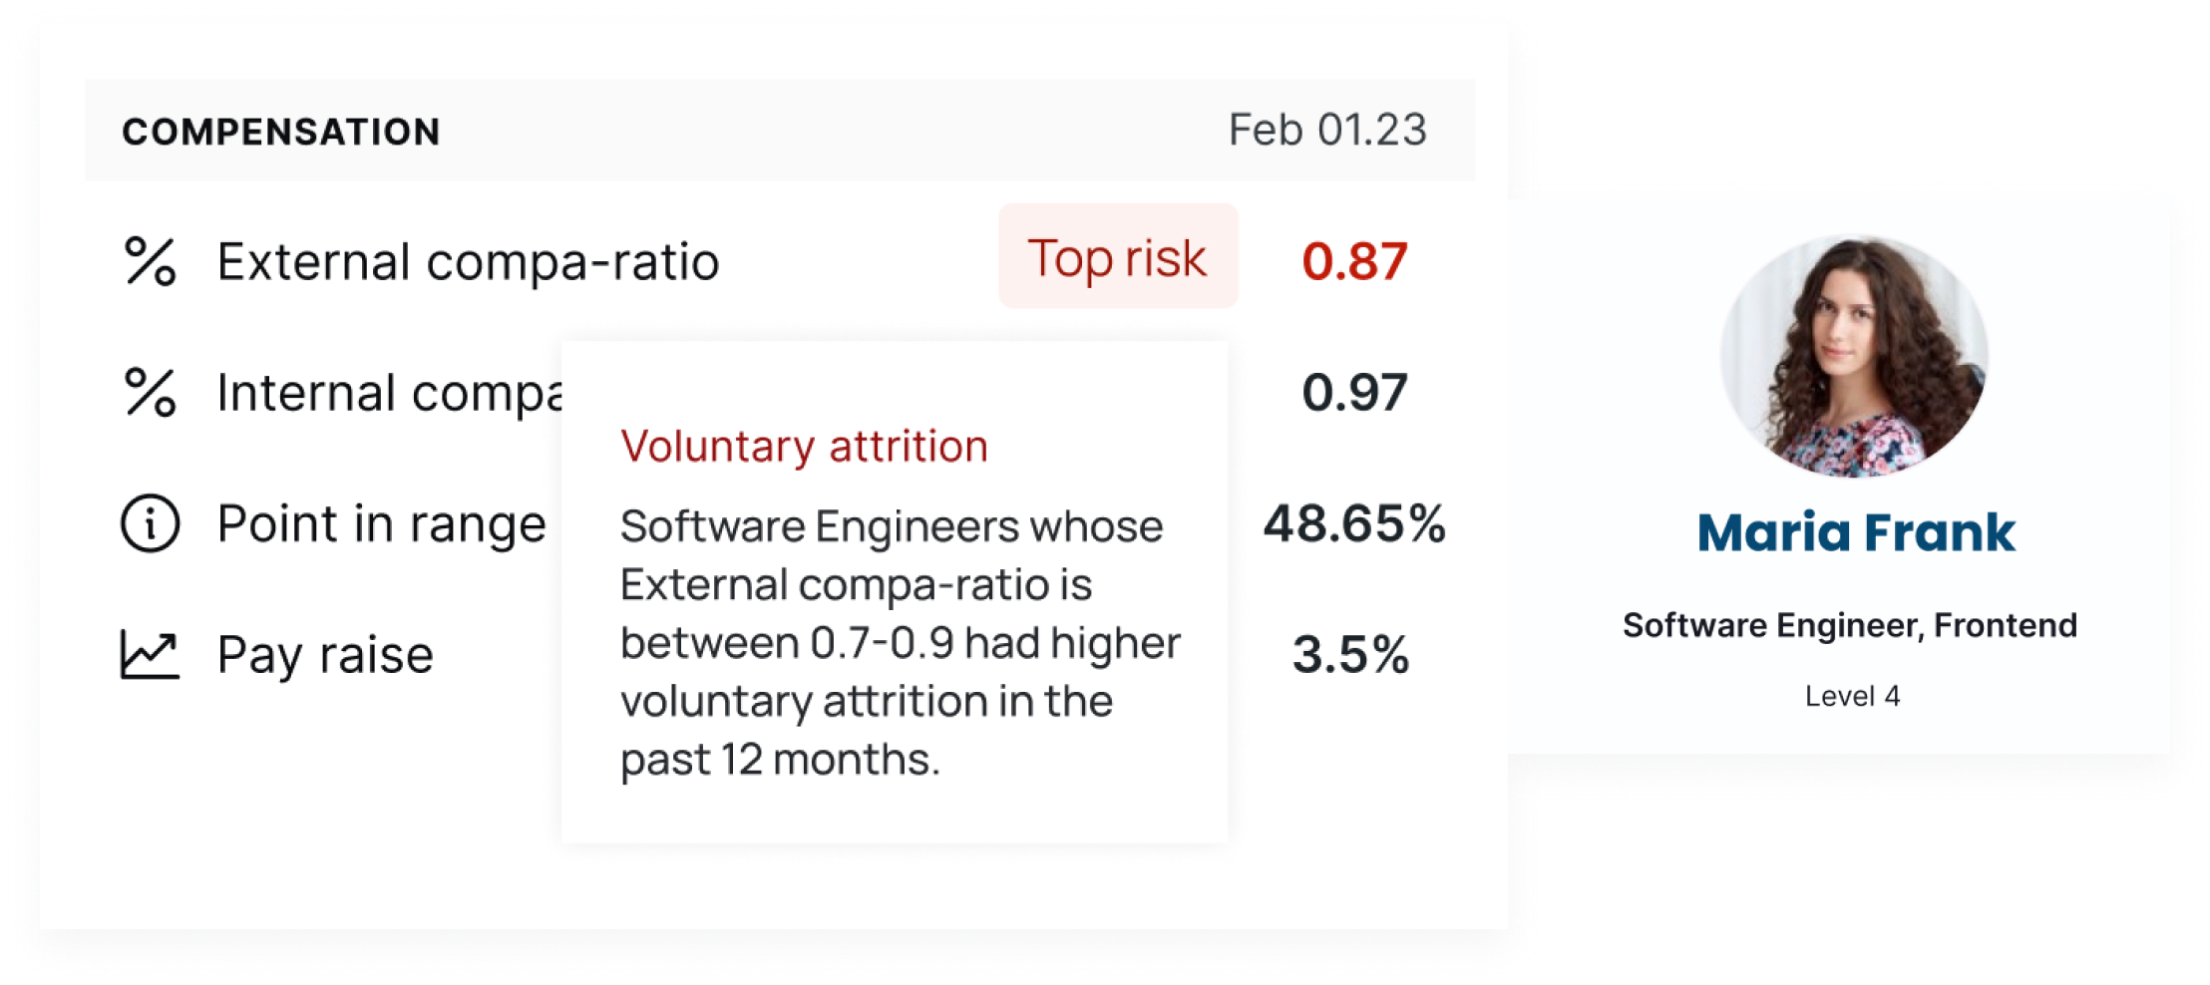Click the Feb 01.23 date in header

1326,131
